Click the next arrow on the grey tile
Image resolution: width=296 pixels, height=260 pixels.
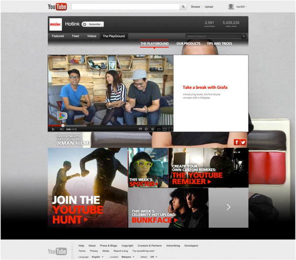click(x=228, y=207)
